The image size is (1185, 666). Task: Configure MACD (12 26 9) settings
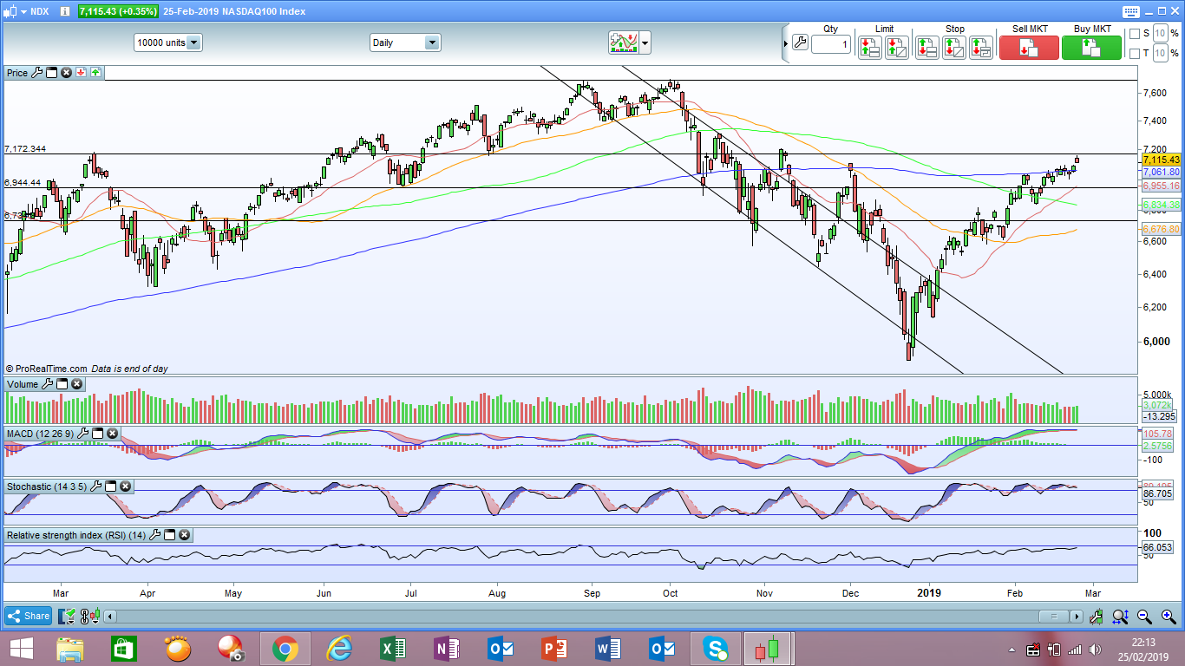tap(82, 434)
